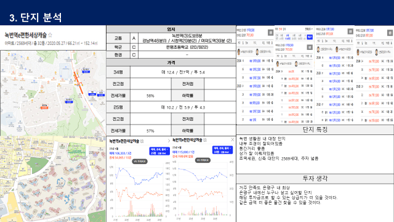This screenshot has height=222, width=394.
Task: Click the gray square icon in the second listing panel's lower header
Action: click(x=310, y=47)
